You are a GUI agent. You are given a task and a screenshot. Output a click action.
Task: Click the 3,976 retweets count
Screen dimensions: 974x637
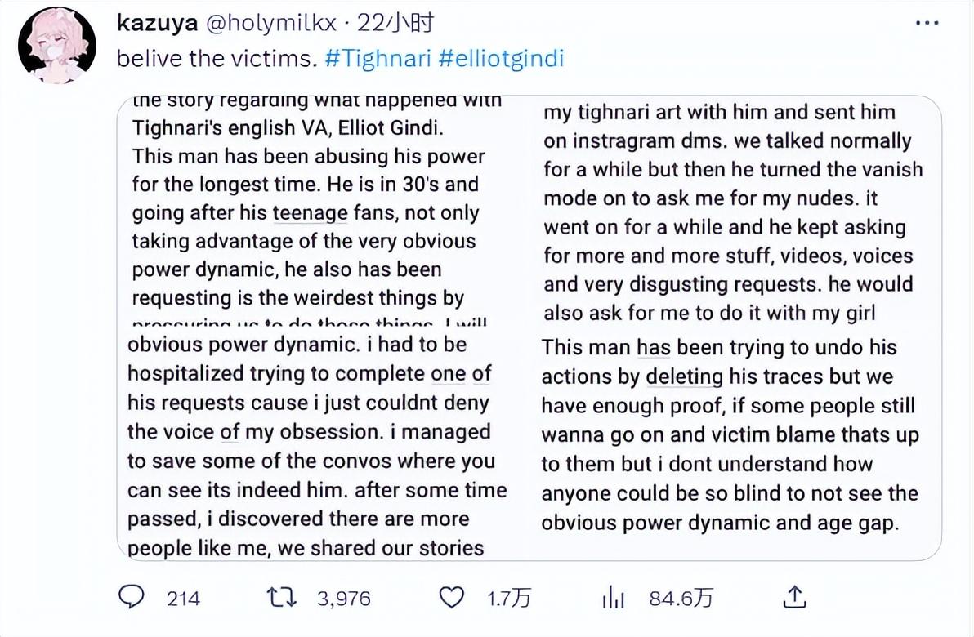click(x=343, y=599)
